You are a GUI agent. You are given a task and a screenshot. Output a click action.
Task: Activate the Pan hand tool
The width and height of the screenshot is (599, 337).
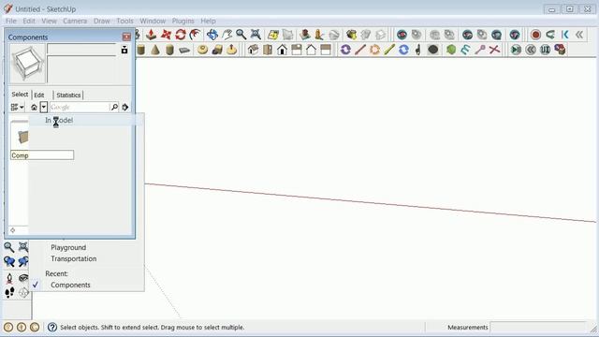click(x=226, y=35)
